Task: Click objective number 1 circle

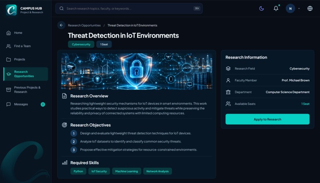Action: [74, 133]
